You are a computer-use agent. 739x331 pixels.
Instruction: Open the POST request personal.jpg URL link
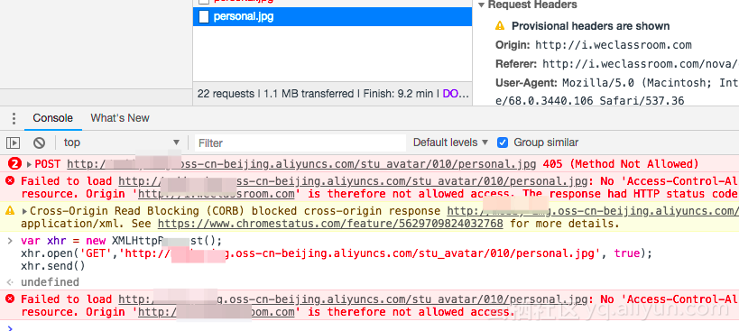click(x=301, y=164)
